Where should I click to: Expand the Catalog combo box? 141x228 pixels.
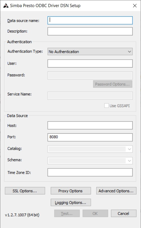[x=90, y=149]
